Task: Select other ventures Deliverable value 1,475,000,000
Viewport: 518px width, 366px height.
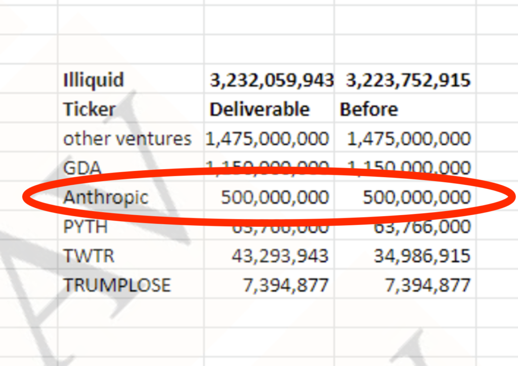Action: coord(269,137)
